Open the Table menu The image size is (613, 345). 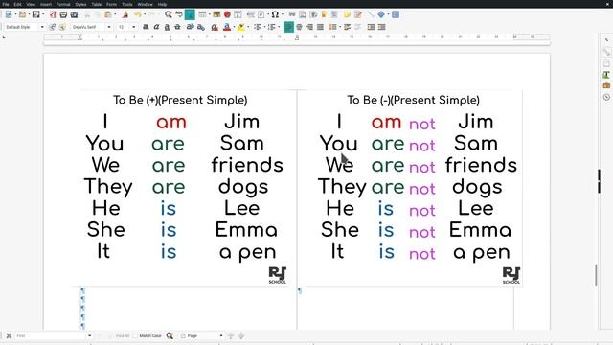point(97,4)
